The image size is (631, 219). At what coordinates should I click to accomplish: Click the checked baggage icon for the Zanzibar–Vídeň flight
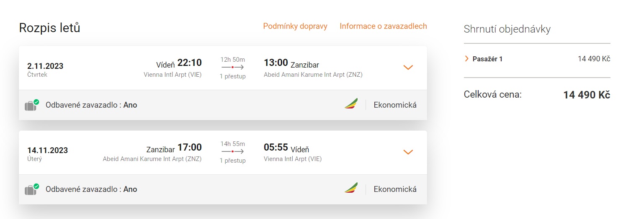tap(31, 189)
